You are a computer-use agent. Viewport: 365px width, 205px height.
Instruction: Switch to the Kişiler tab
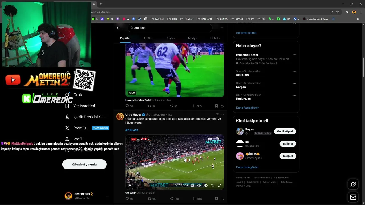[x=171, y=38]
